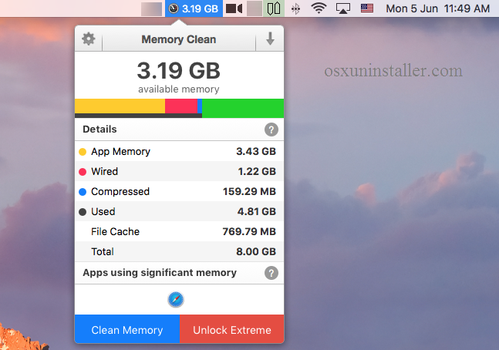Click the Compressed memory row

click(179, 192)
